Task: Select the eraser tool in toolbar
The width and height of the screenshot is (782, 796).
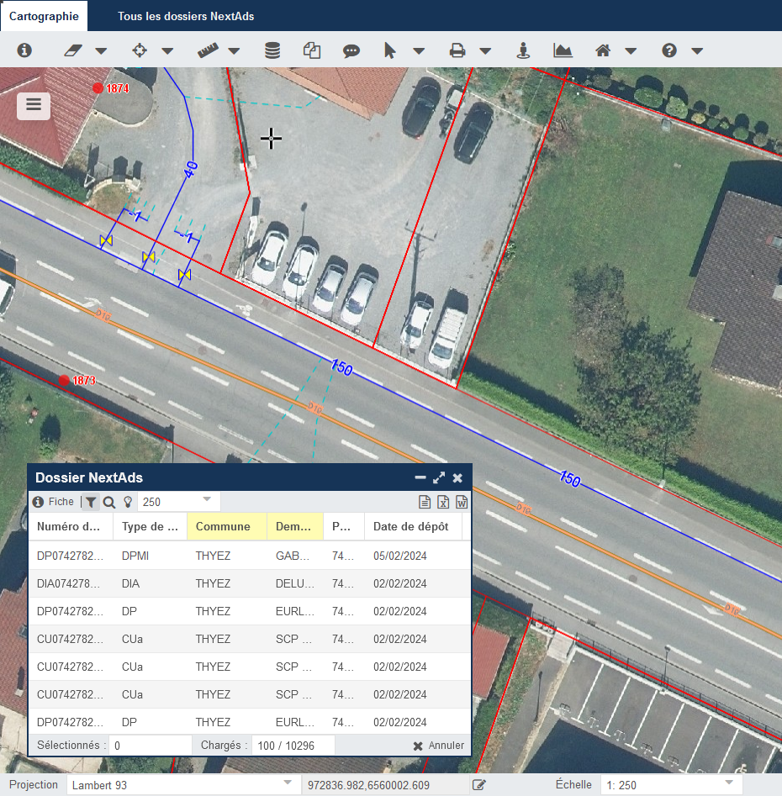Action: click(73, 50)
